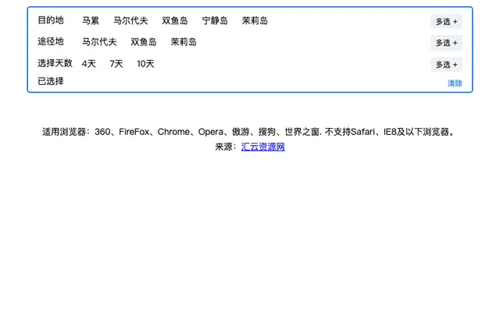This screenshot has height=312, width=500.
Task: Select 双鱼岛 in the 目的地 row
Action: (x=175, y=21)
